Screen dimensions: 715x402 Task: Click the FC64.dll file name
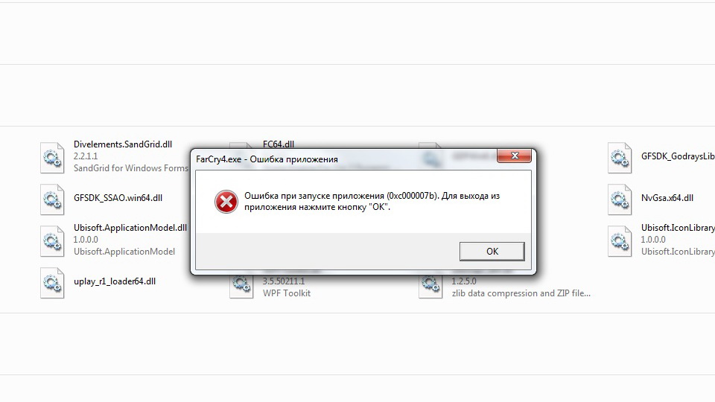[x=278, y=144]
